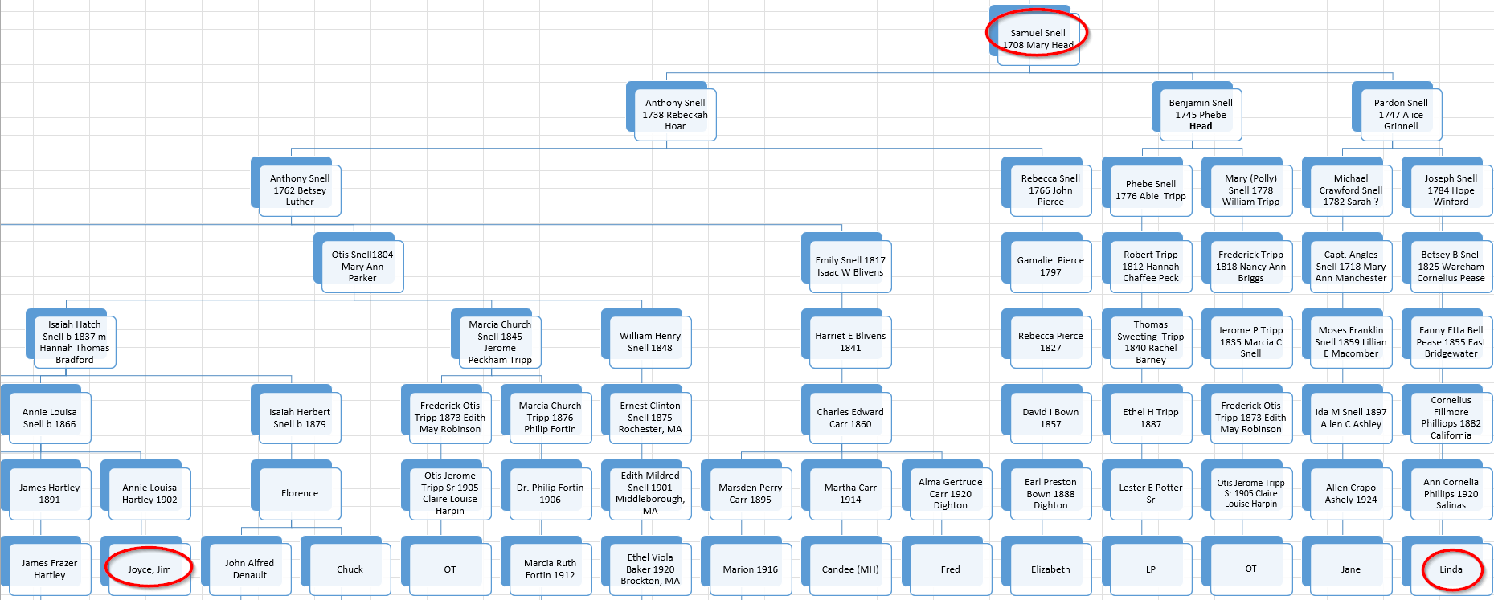This screenshot has width=1494, height=600.
Task: Click the Moses Franklin Snell 1859 box
Action: (x=1350, y=342)
